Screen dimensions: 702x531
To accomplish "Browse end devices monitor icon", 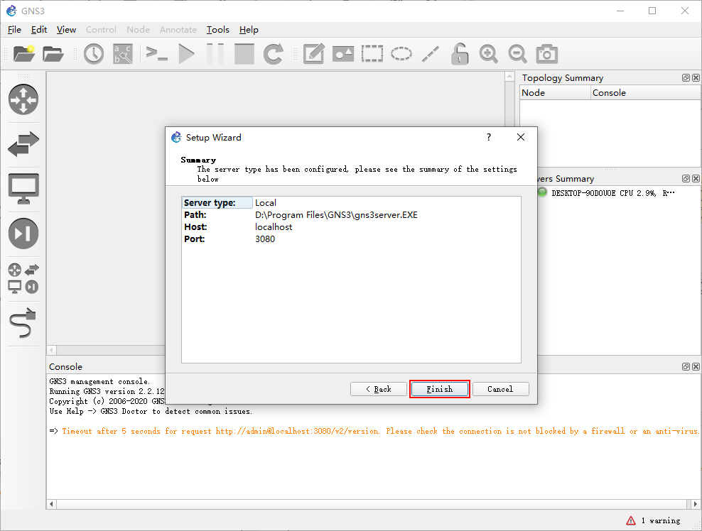I will (23, 189).
